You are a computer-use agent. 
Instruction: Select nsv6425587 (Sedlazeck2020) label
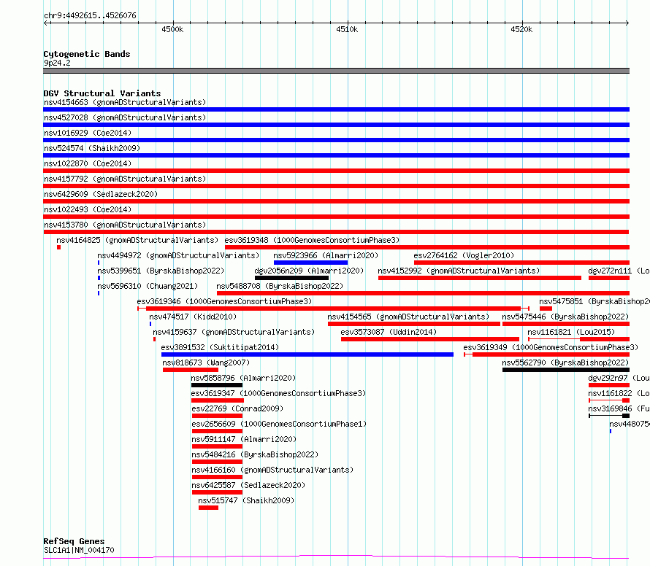click(x=248, y=485)
